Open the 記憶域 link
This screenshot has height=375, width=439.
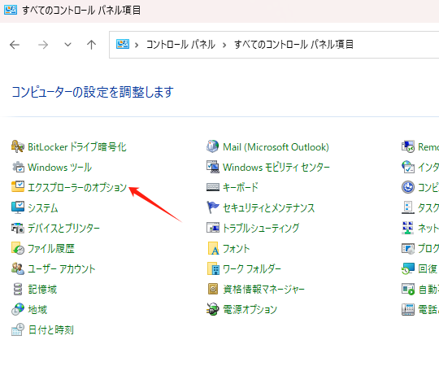[x=42, y=289]
